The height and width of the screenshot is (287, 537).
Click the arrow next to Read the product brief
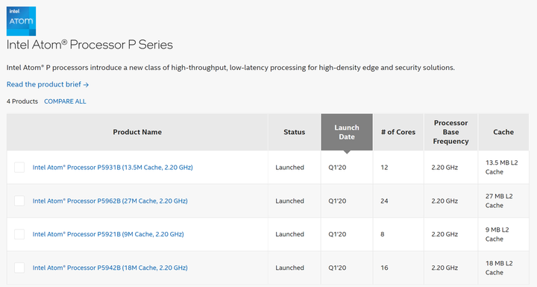(86, 84)
